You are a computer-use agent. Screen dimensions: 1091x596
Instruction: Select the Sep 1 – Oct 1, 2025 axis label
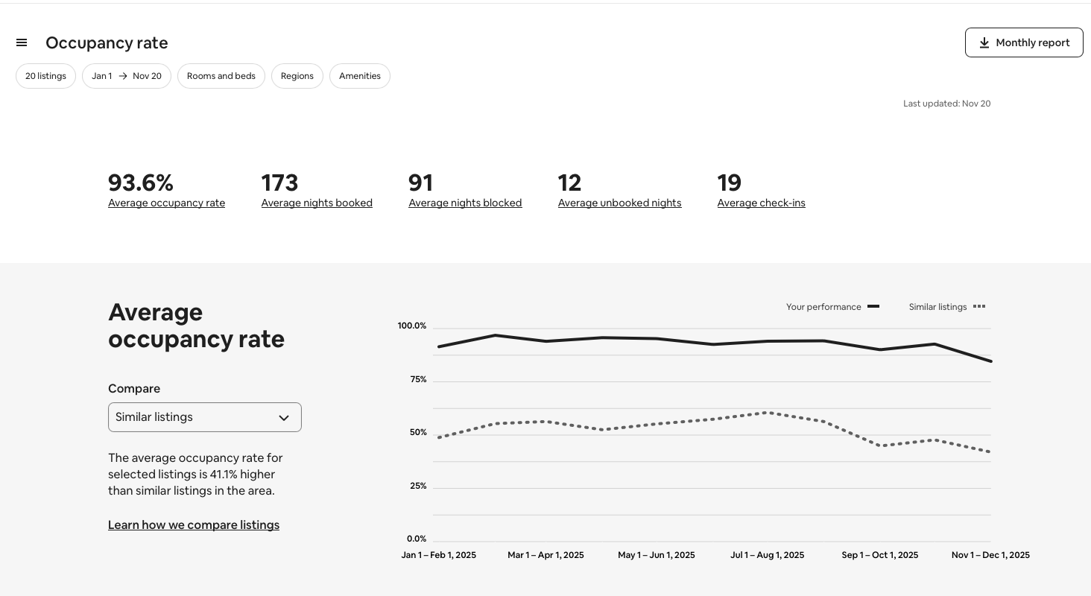click(x=880, y=555)
